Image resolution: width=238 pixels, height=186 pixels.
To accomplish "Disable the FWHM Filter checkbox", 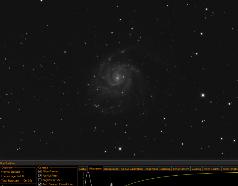I will click(x=40, y=176).
